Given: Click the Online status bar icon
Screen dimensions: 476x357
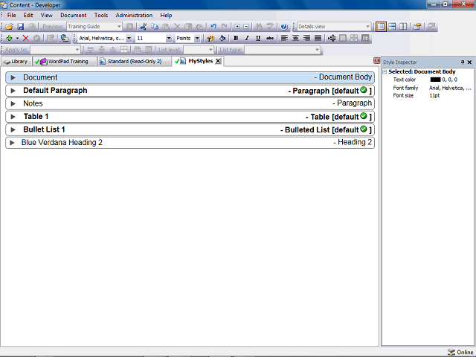Looking at the screenshot, I should click(x=451, y=352).
